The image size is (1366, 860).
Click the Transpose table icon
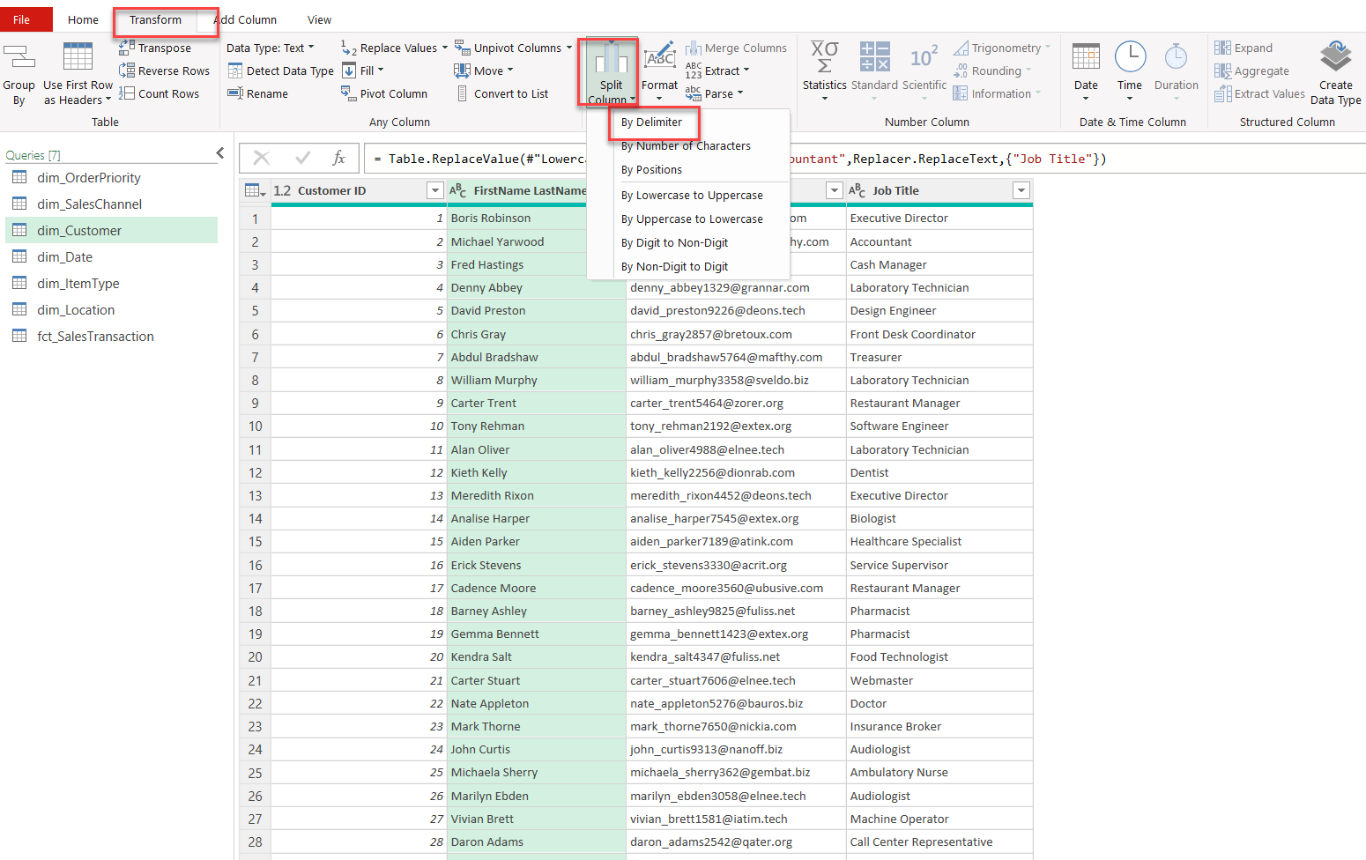pos(127,48)
